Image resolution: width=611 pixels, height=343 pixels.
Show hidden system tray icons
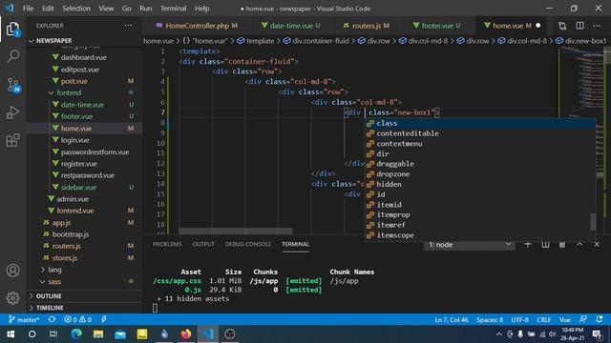tap(498, 334)
